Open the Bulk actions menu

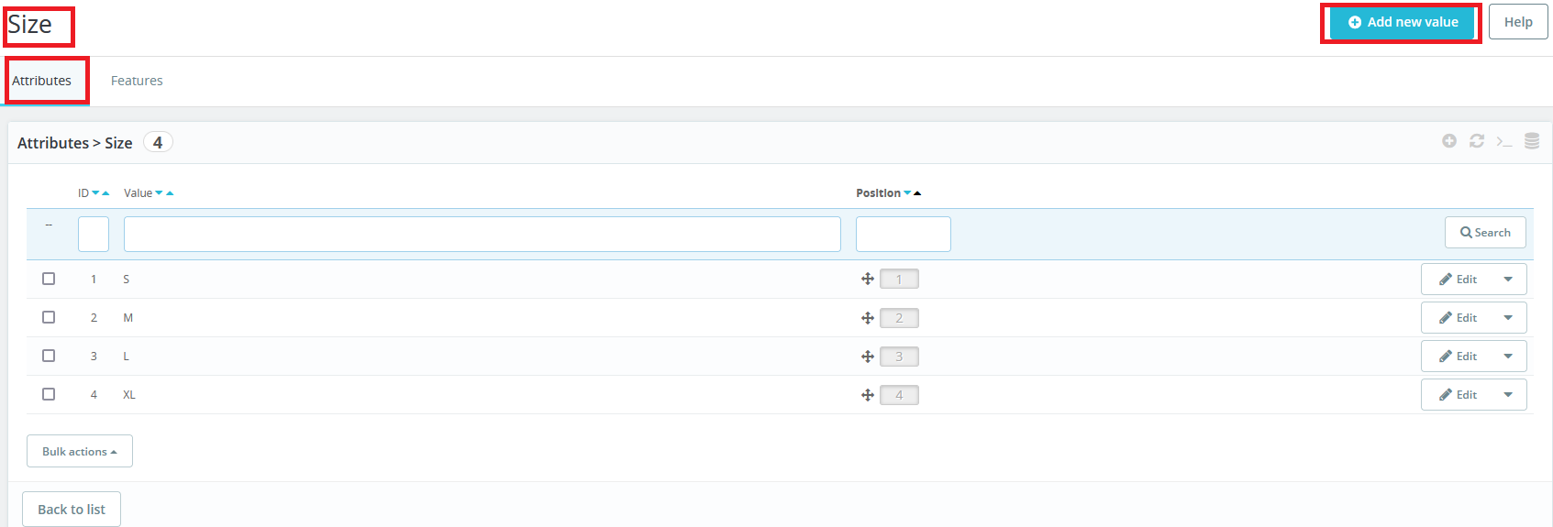click(80, 451)
